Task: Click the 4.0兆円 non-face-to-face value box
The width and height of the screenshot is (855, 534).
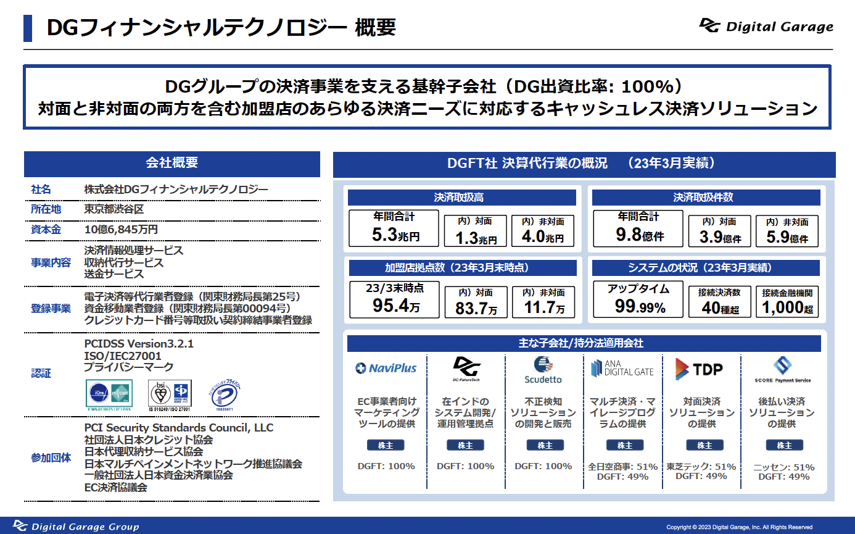Action: 543,231
